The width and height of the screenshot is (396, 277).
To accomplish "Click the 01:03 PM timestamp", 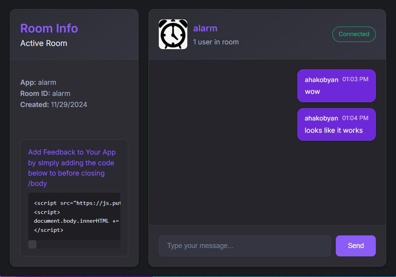I will 356,79.
